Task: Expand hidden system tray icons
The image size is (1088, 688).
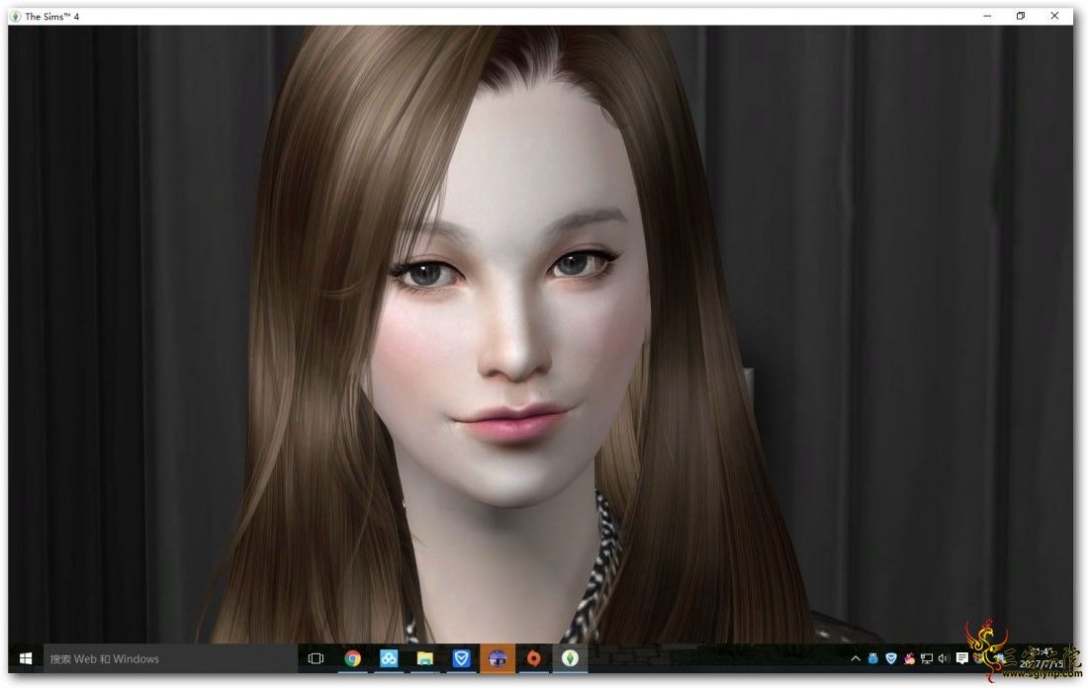Action: (x=856, y=659)
